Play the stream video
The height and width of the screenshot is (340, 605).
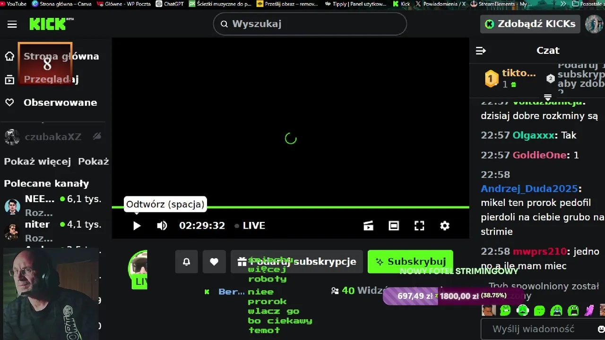[x=137, y=226]
